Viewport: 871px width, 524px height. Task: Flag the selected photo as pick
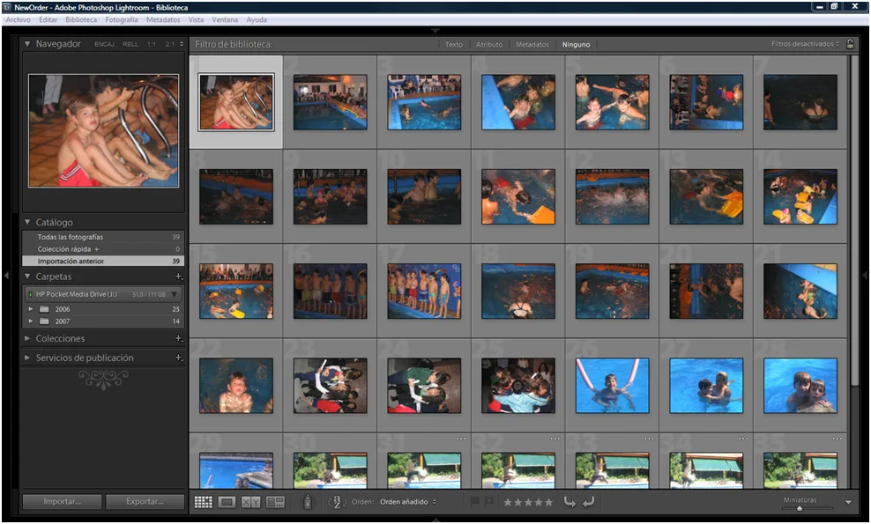474,501
